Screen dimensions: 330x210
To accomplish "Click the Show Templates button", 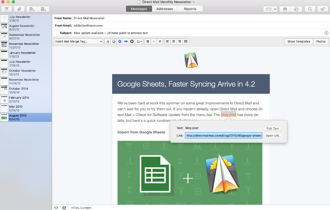I will tap(299, 41).
